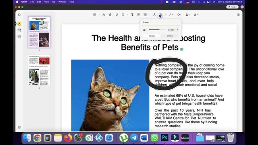Choose Whole eraser mode
This screenshot has height=145, width=258.
point(170,36)
